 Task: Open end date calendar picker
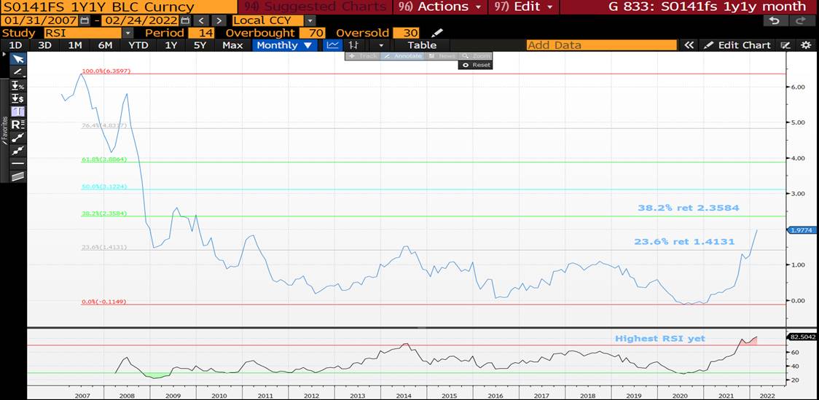pyautogui.click(x=185, y=21)
